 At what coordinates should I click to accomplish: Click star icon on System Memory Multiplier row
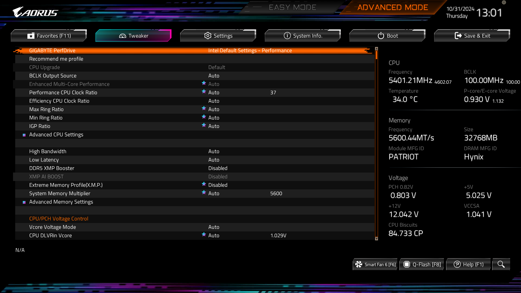click(x=204, y=193)
